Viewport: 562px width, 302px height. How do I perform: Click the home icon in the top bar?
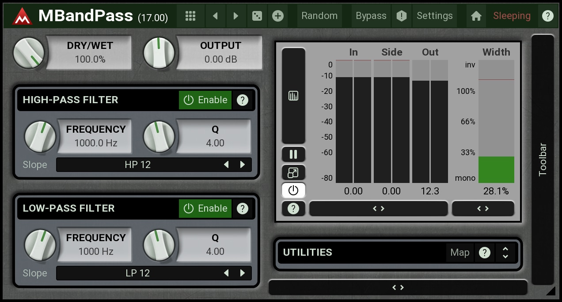click(x=476, y=16)
